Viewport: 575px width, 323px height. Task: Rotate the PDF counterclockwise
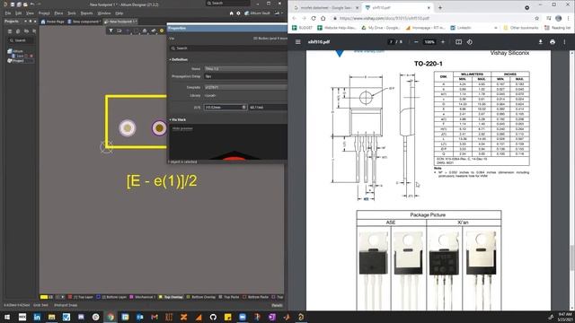point(470,42)
